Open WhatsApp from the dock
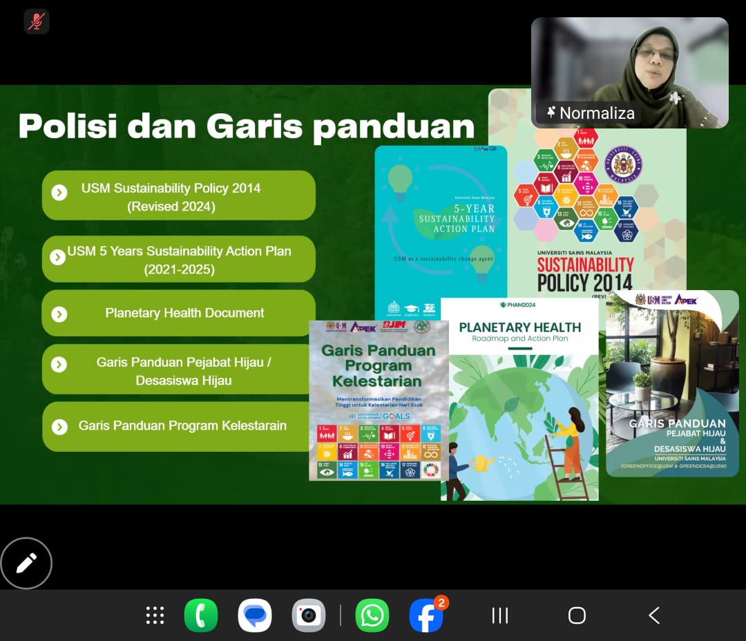Screen dimensions: 746x641 [x=372, y=615]
